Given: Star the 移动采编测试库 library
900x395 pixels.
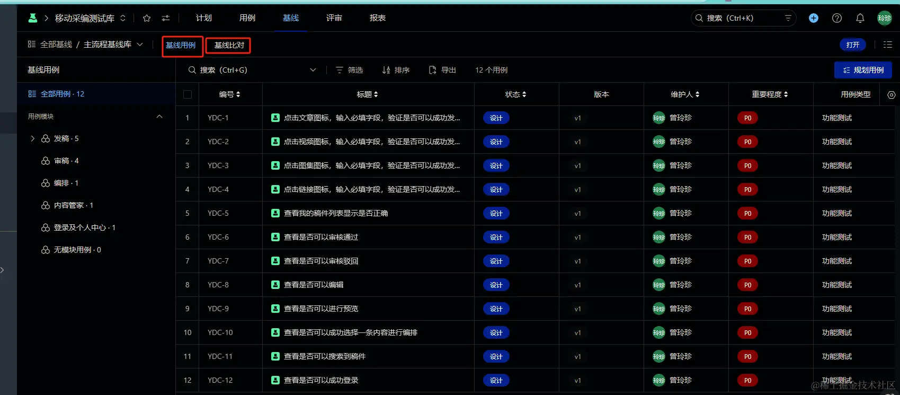Looking at the screenshot, I should tap(147, 18).
